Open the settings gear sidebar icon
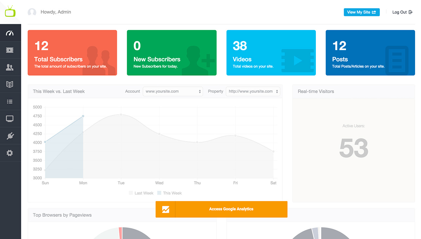The width and height of the screenshot is (421, 239). point(10,153)
